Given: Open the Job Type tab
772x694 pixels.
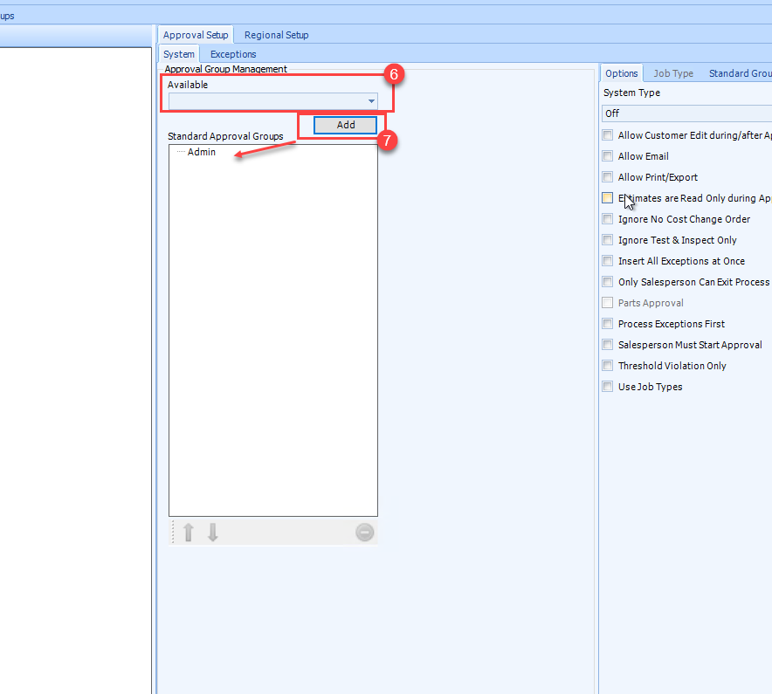Looking at the screenshot, I should click(x=673, y=73).
